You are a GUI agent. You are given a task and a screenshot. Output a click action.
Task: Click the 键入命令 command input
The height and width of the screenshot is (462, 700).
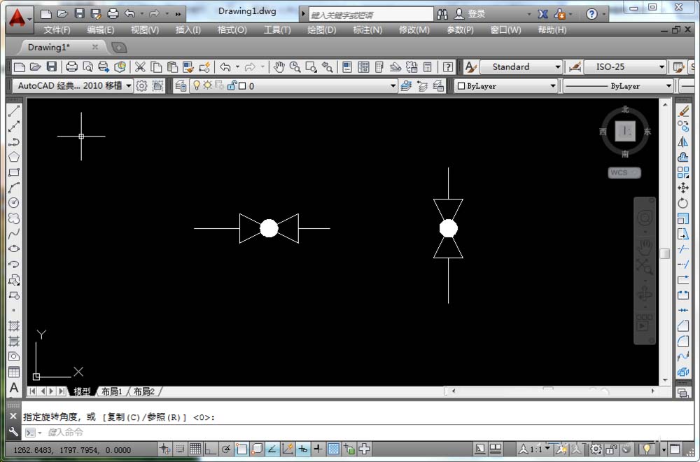(x=357, y=432)
